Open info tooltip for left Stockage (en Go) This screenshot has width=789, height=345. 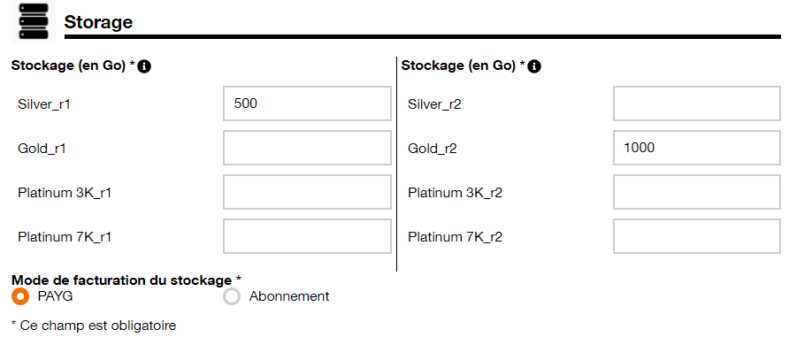(144, 66)
